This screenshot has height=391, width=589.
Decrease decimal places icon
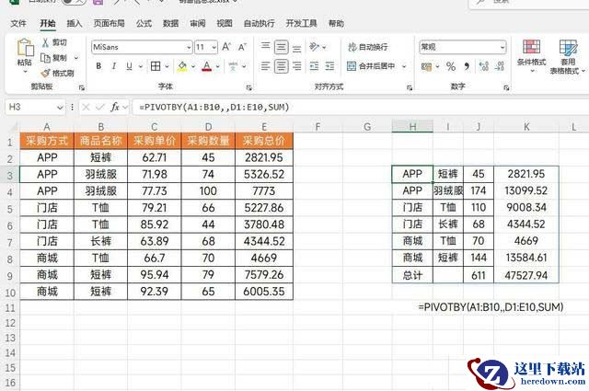[500, 66]
